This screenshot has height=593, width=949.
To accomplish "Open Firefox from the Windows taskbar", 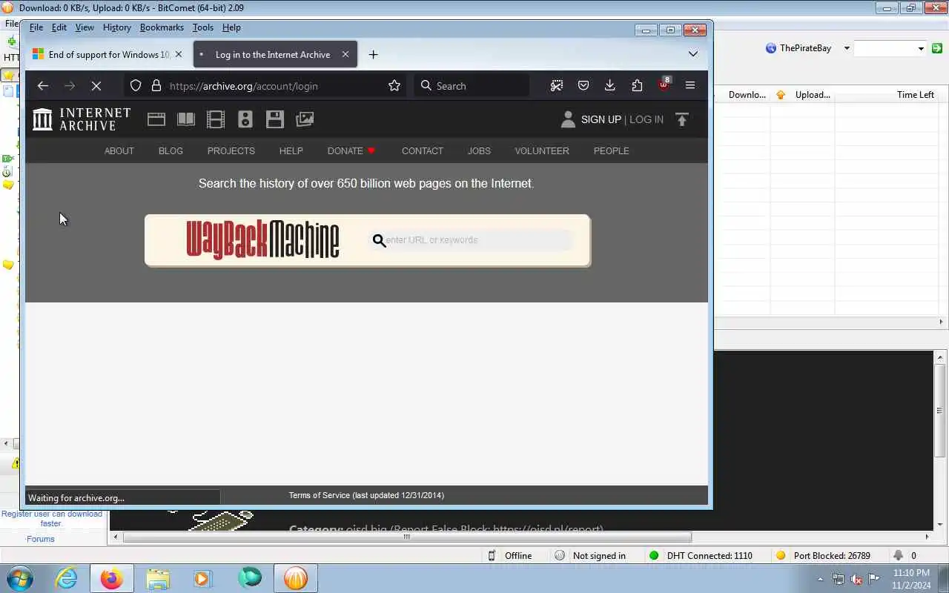I will [112, 578].
